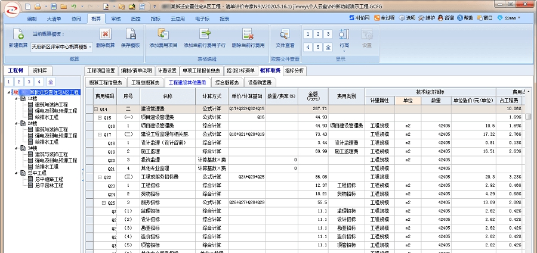This screenshot has width=537, height=253.
Task: Click 删除概算 delete estimate icon
Action: [106, 38]
